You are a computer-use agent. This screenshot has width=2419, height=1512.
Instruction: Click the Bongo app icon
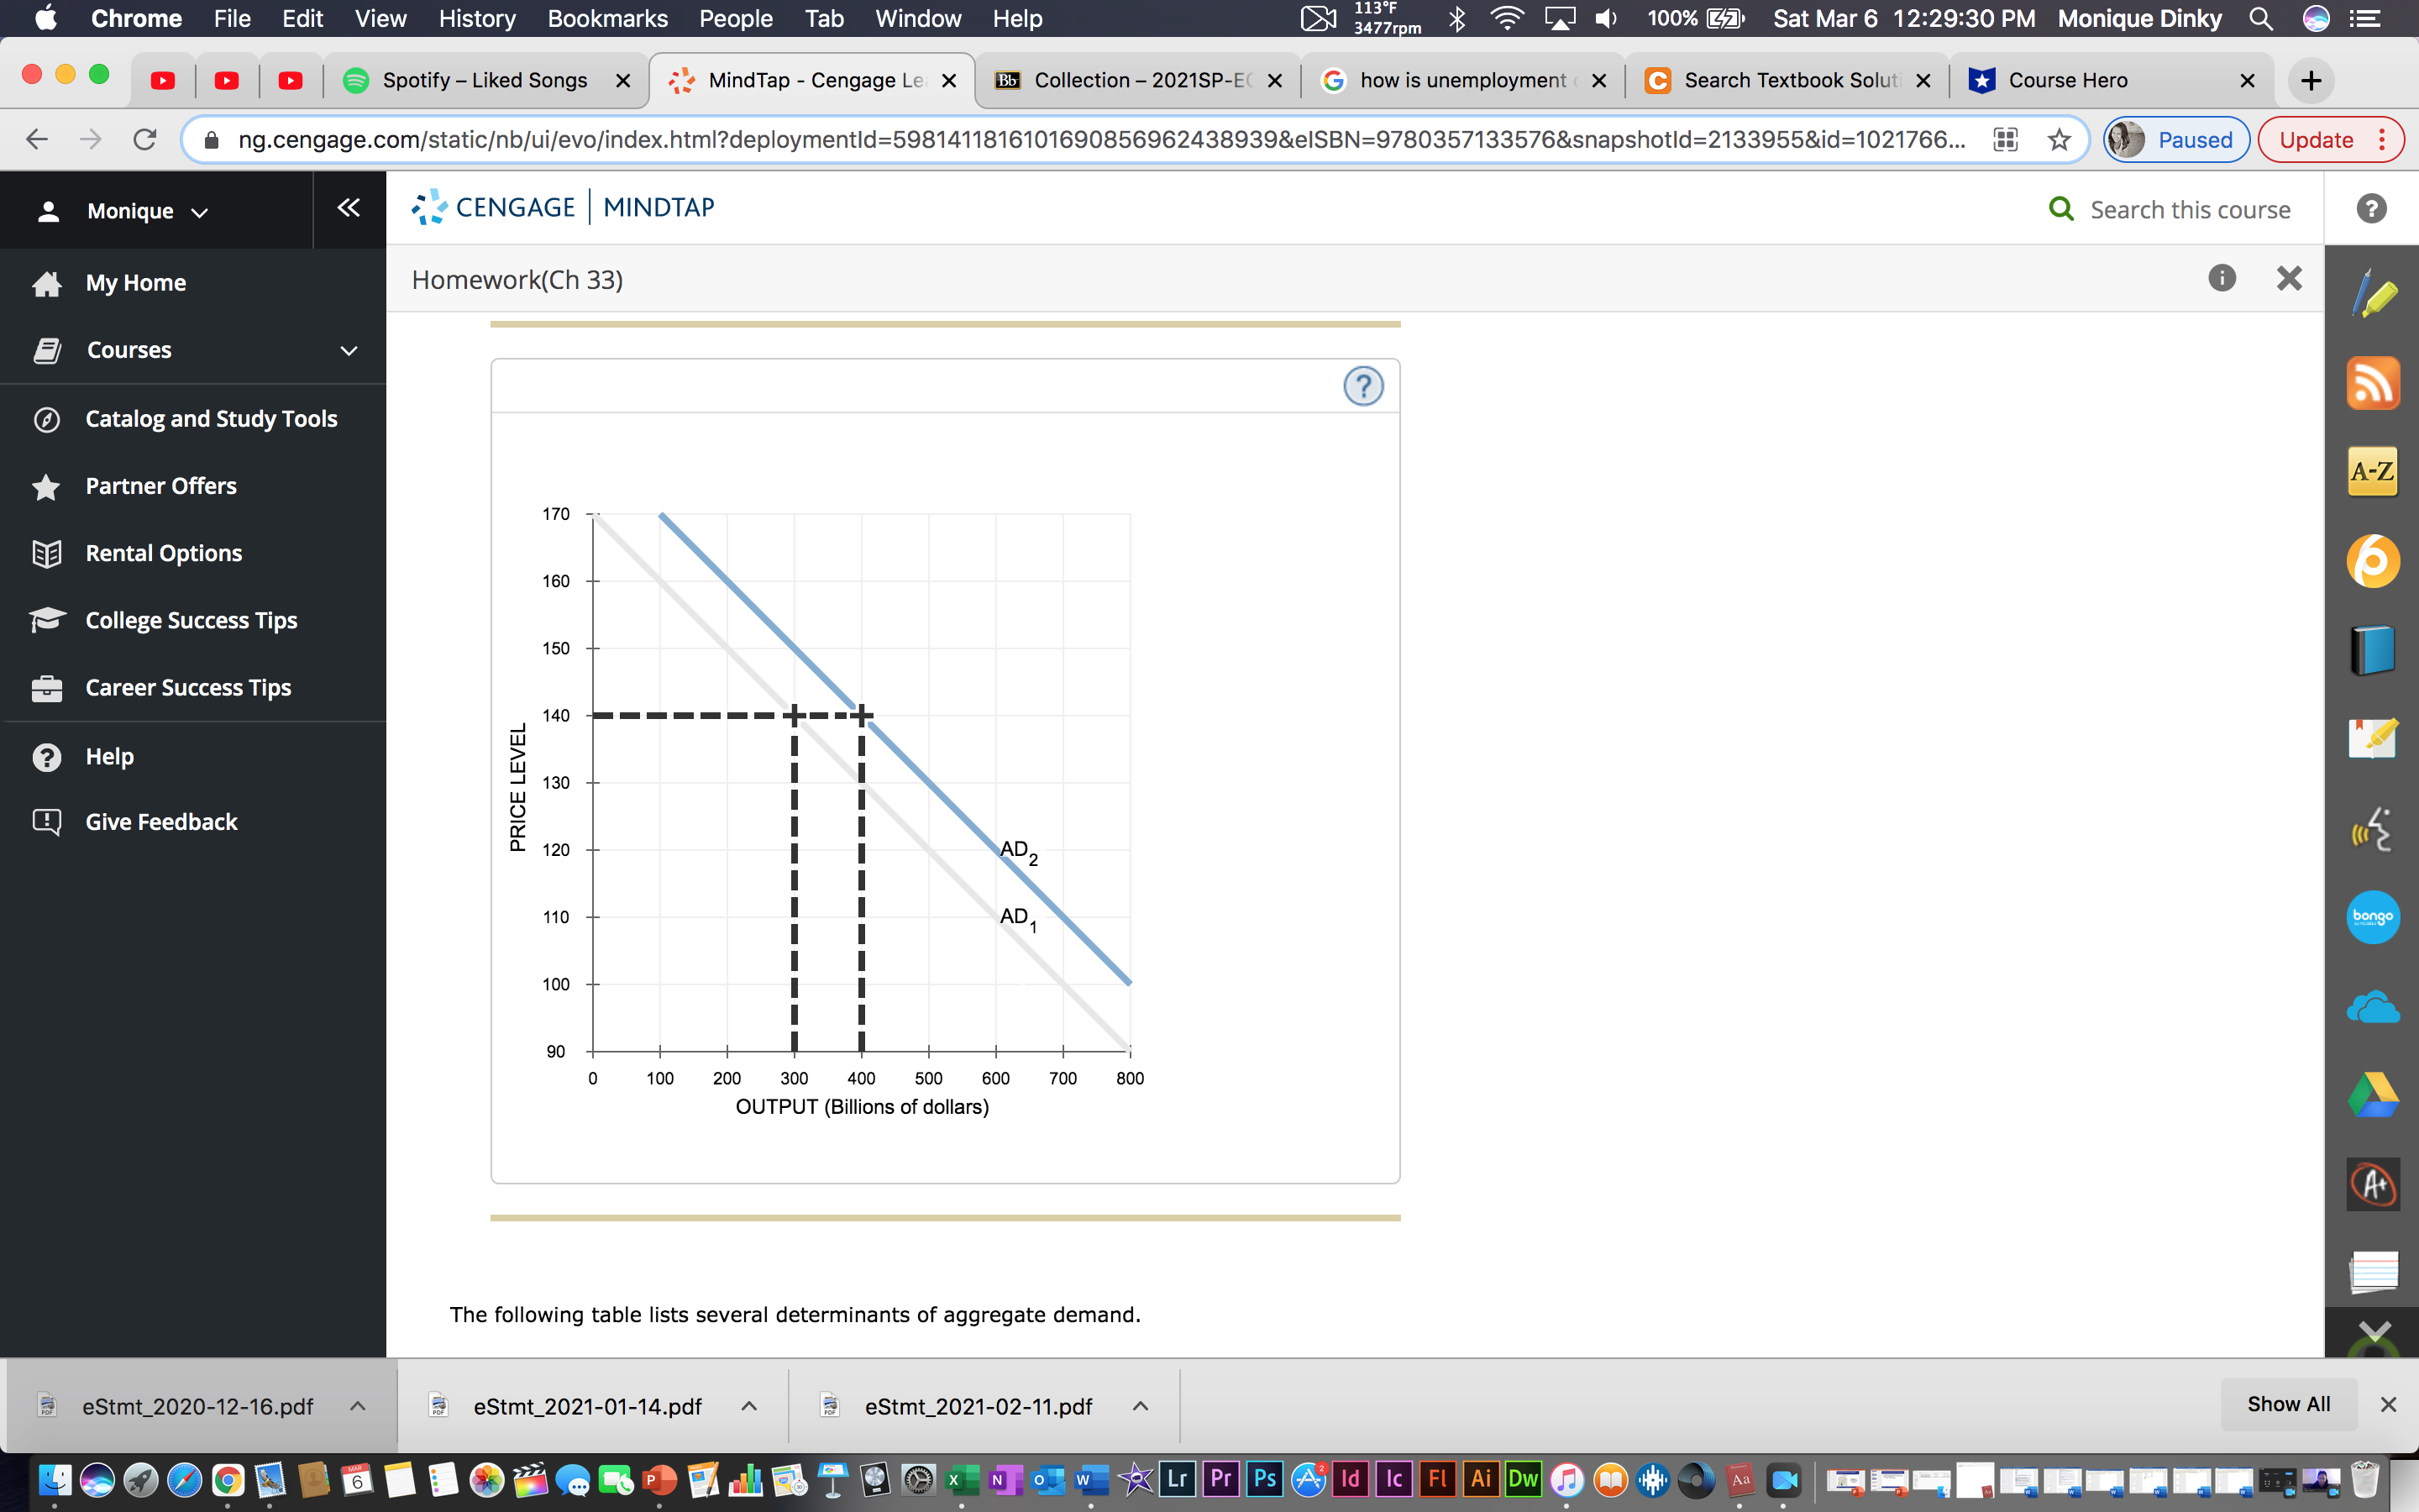pos(2372,916)
